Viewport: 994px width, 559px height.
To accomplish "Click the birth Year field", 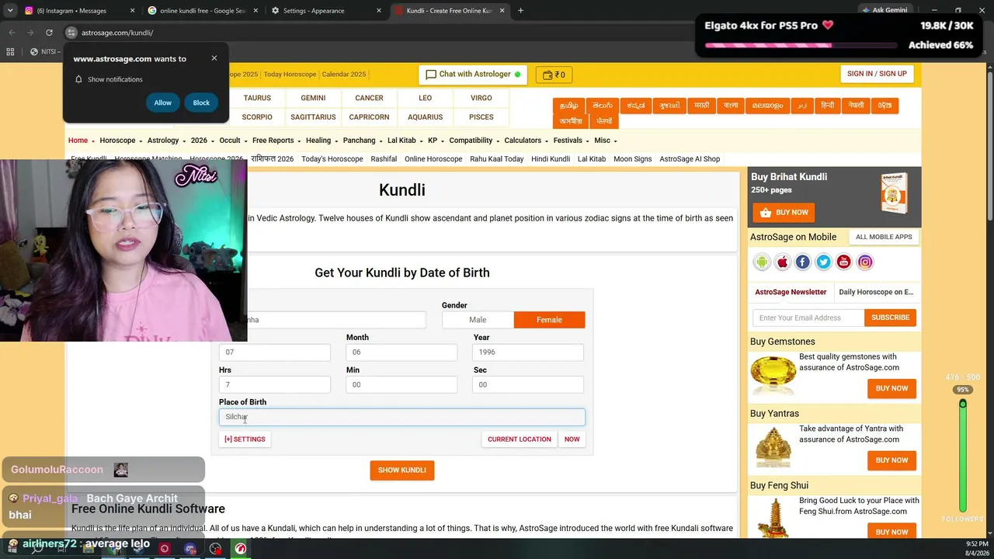I will tap(528, 352).
